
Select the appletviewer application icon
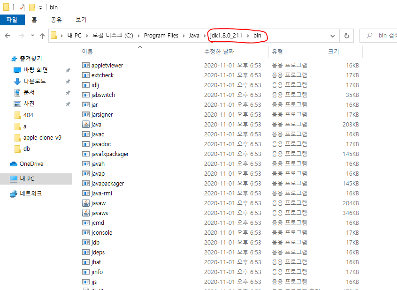click(86, 65)
